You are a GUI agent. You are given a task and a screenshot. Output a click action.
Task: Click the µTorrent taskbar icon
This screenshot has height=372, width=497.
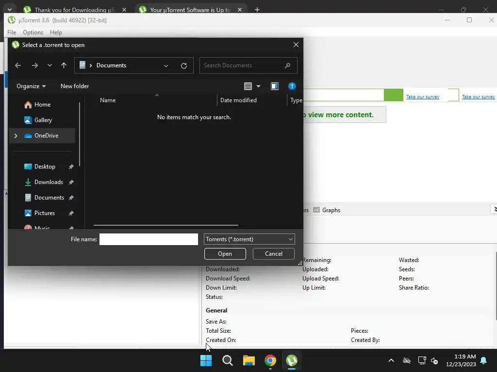292,360
